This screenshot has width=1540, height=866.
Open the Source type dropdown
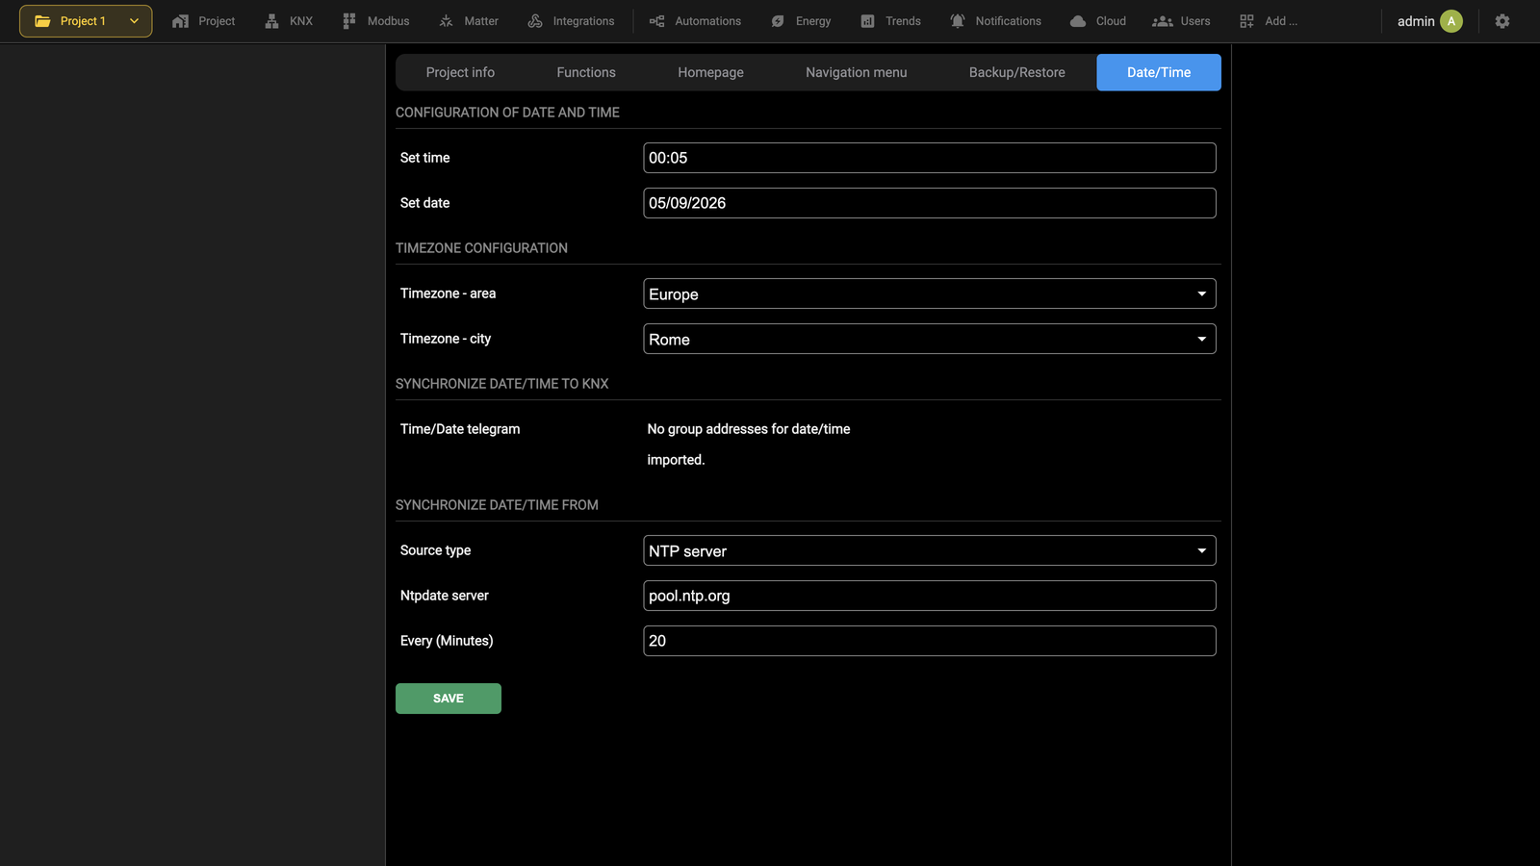coord(929,550)
